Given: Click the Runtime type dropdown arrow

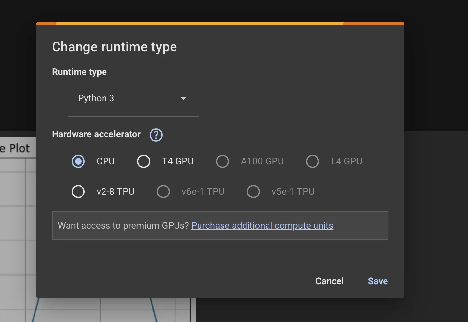Looking at the screenshot, I should [x=183, y=98].
